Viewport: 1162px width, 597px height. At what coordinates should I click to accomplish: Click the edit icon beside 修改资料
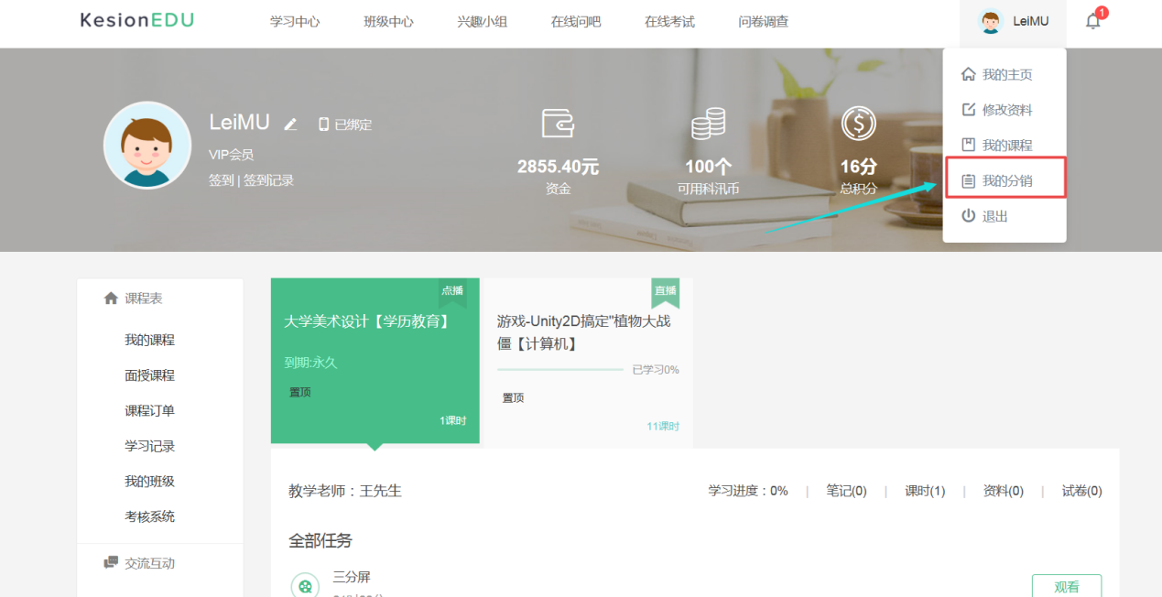tap(968, 110)
